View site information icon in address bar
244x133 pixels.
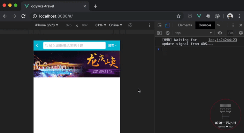coord(35,16)
